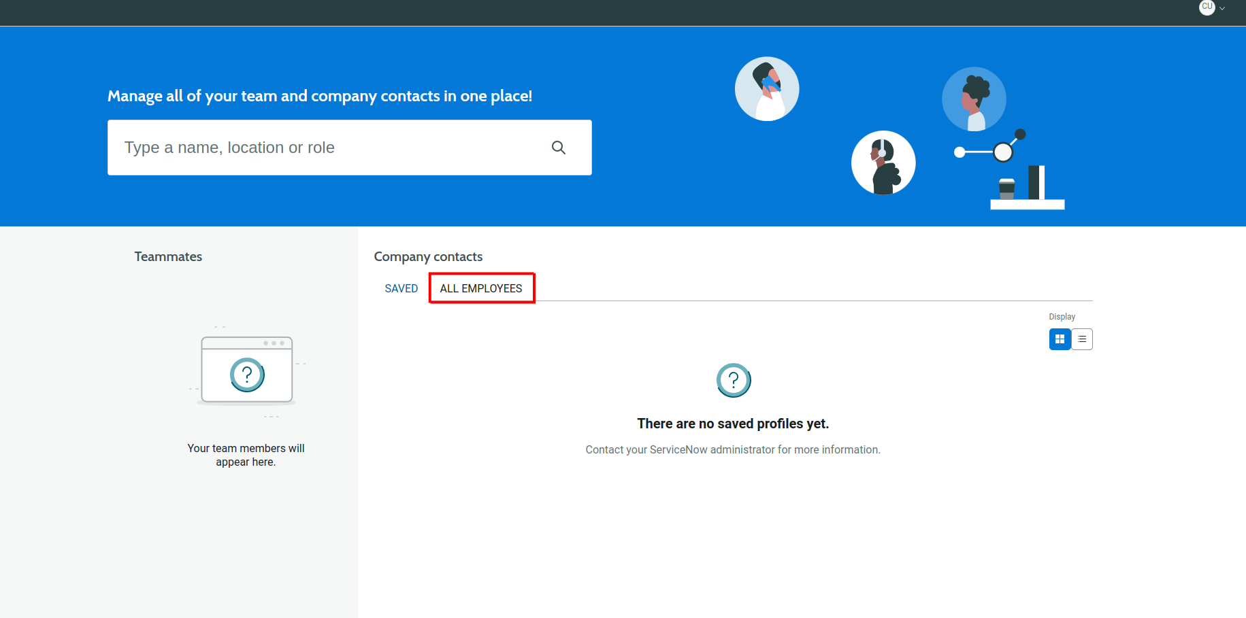Click the curly-haired person avatar illustration
Viewport: 1246px width, 618px height.
974,99
